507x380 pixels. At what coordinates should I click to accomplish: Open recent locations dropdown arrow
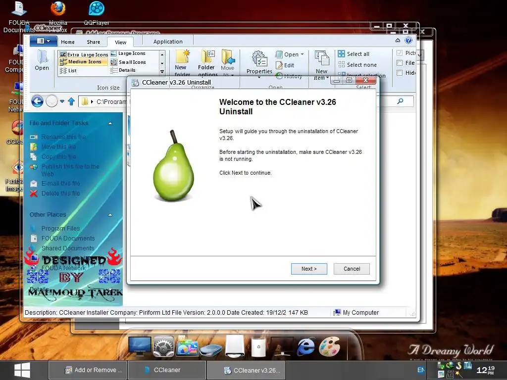(x=62, y=101)
